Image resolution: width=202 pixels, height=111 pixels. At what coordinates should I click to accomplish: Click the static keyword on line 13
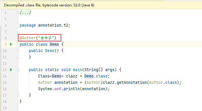pyautogui.click(x=52, y=70)
